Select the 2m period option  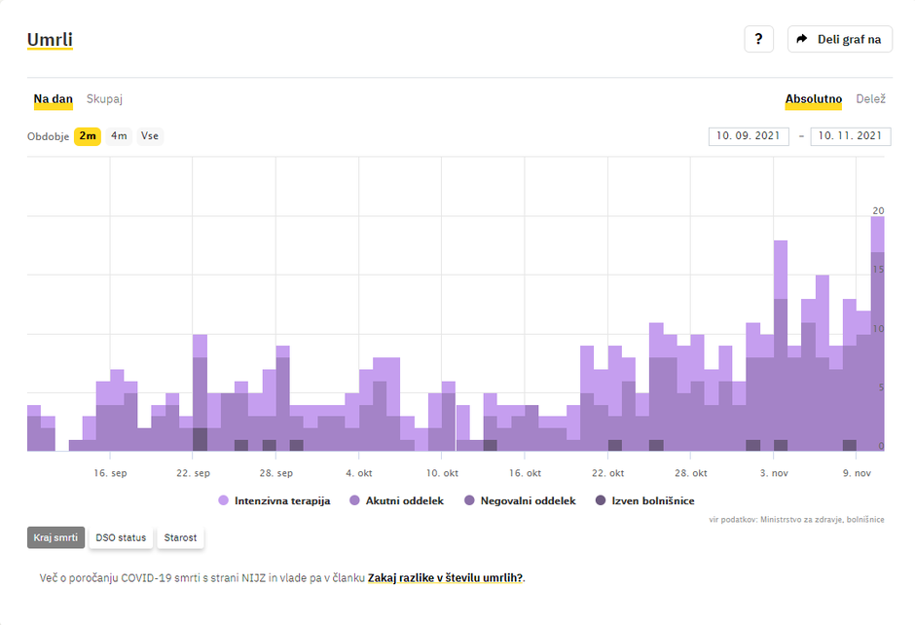[x=88, y=136]
